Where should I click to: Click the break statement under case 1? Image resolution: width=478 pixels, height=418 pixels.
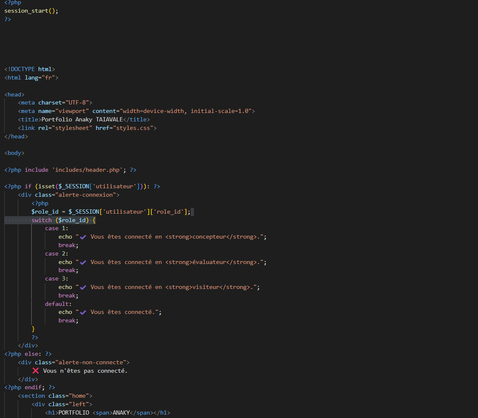(68, 245)
